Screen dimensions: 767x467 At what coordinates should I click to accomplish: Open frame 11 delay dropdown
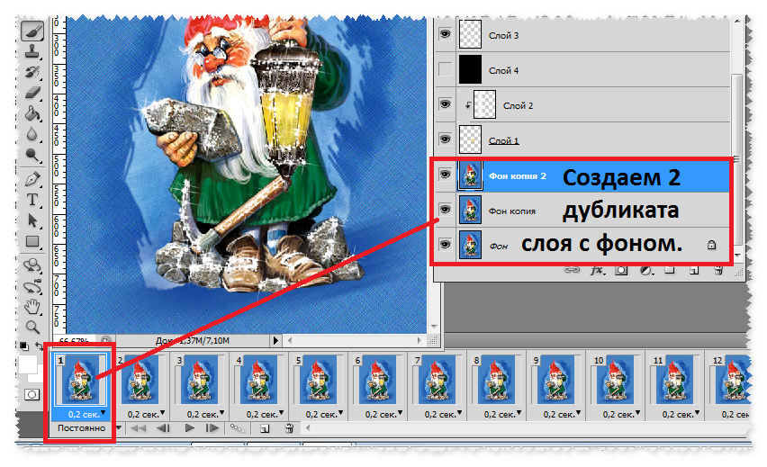[x=698, y=413]
